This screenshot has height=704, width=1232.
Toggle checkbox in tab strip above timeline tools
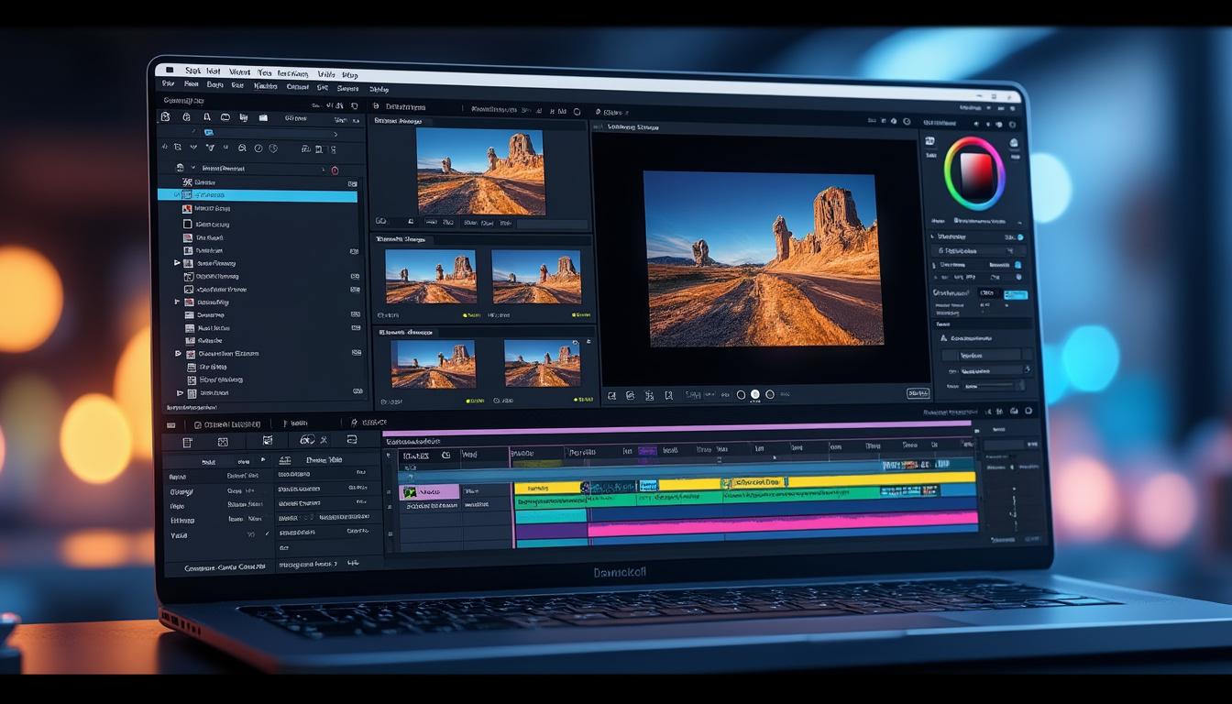point(198,425)
